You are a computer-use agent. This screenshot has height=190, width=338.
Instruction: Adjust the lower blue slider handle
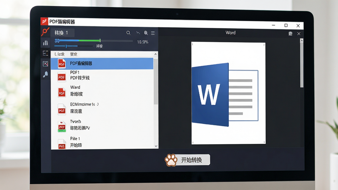[x=66, y=46]
